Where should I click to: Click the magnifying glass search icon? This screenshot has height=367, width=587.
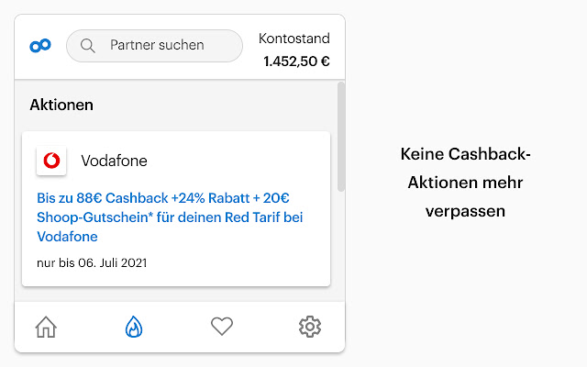coord(88,45)
